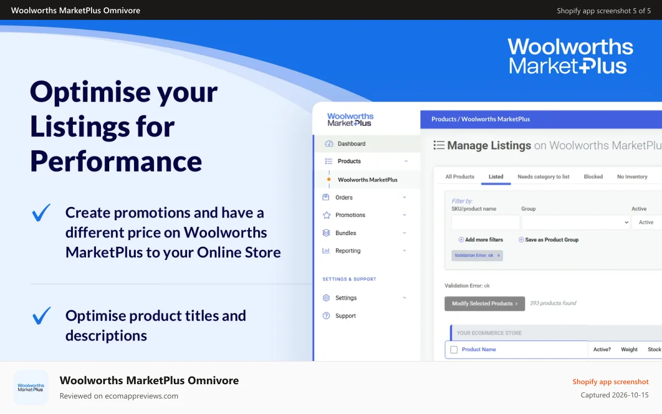Expand the Promotions menu chevron

click(x=404, y=215)
